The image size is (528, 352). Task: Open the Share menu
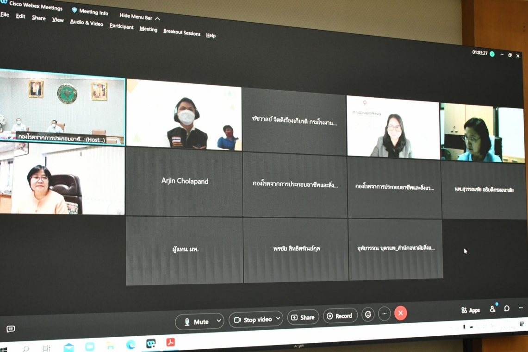(39, 18)
